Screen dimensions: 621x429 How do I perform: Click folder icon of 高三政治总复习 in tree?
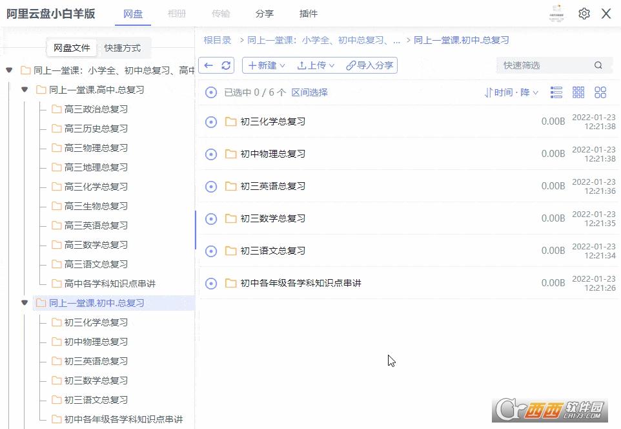pos(57,109)
